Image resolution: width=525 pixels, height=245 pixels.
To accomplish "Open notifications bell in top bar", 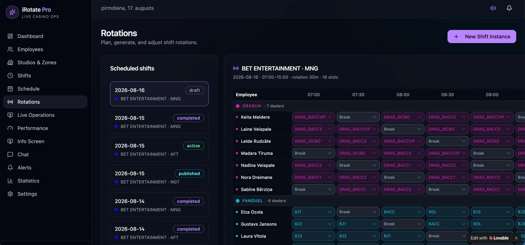I will coord(509,8).
